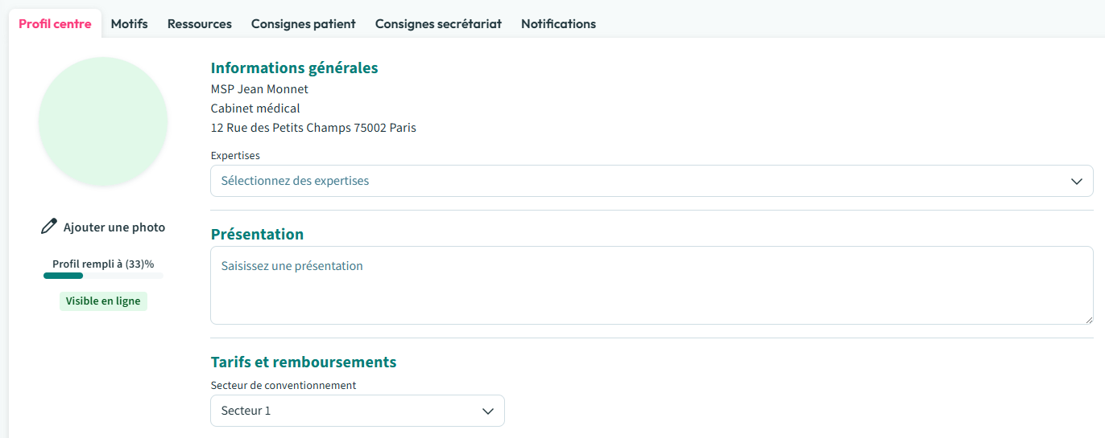Open the Sélectionnez des expertises dropdown
The image size is (1105, 438).
click(x=651, y=181)
